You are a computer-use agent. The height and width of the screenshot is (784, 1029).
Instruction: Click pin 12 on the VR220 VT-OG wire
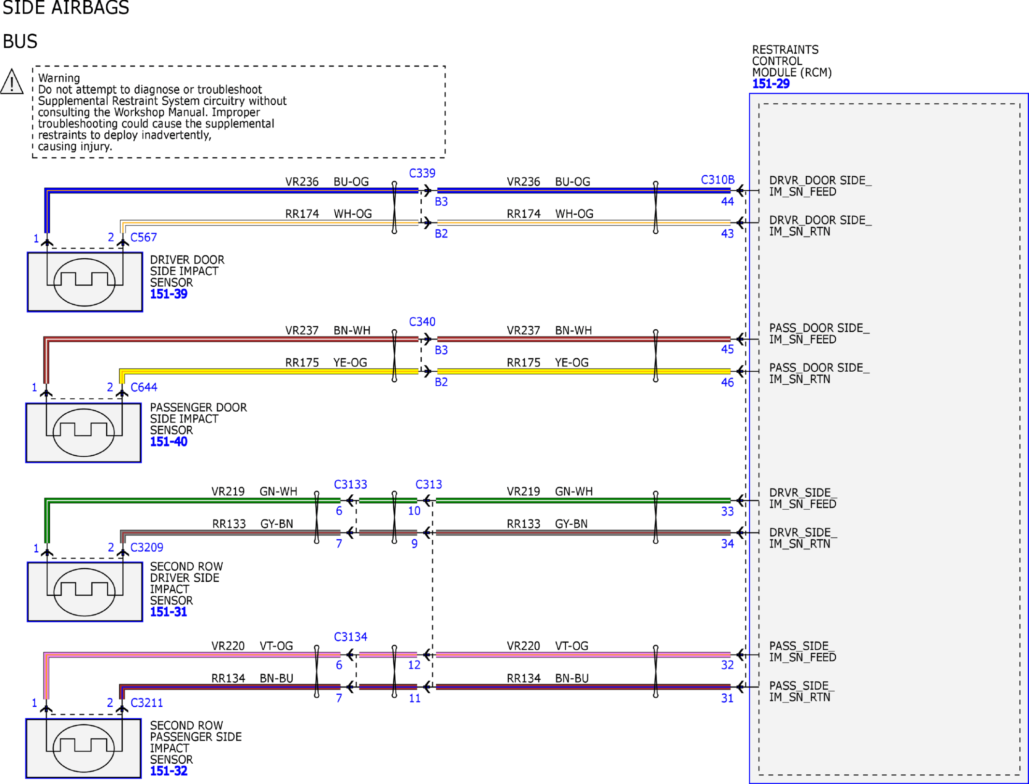[x=414, y=665]
